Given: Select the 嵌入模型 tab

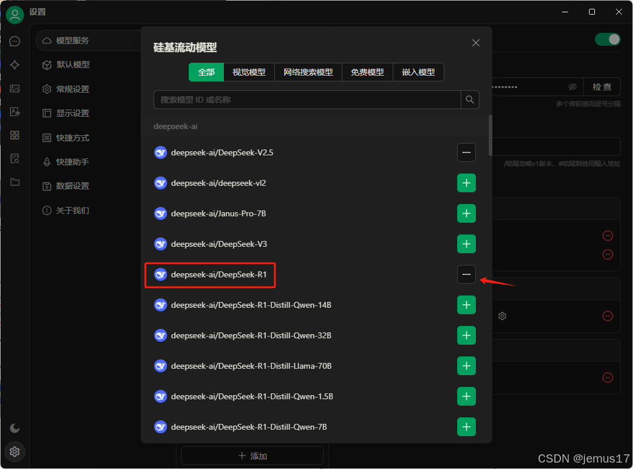Looking at the screenshot, I should click(x=418, y=72).
